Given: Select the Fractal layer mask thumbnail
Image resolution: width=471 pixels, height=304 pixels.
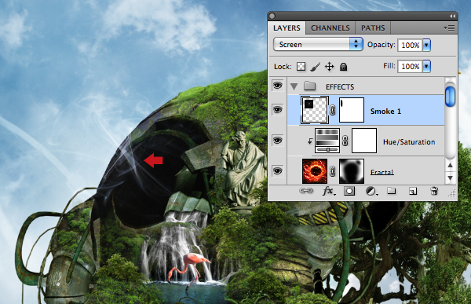Looking at the screenshot, I should 352,171.
